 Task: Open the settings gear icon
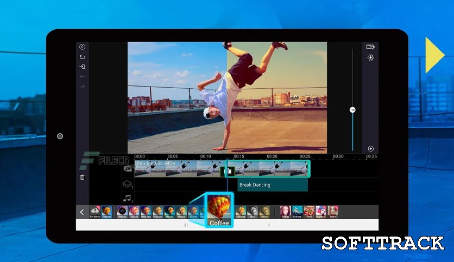[x=370, y=57]
